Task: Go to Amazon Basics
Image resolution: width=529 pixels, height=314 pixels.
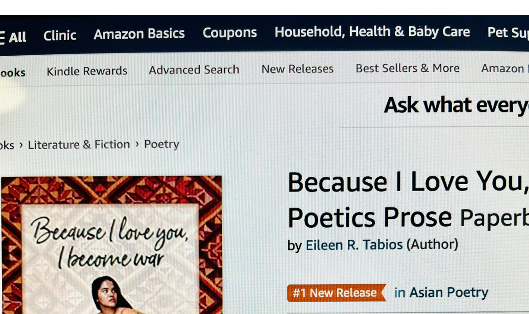Action: pos(139,34)
